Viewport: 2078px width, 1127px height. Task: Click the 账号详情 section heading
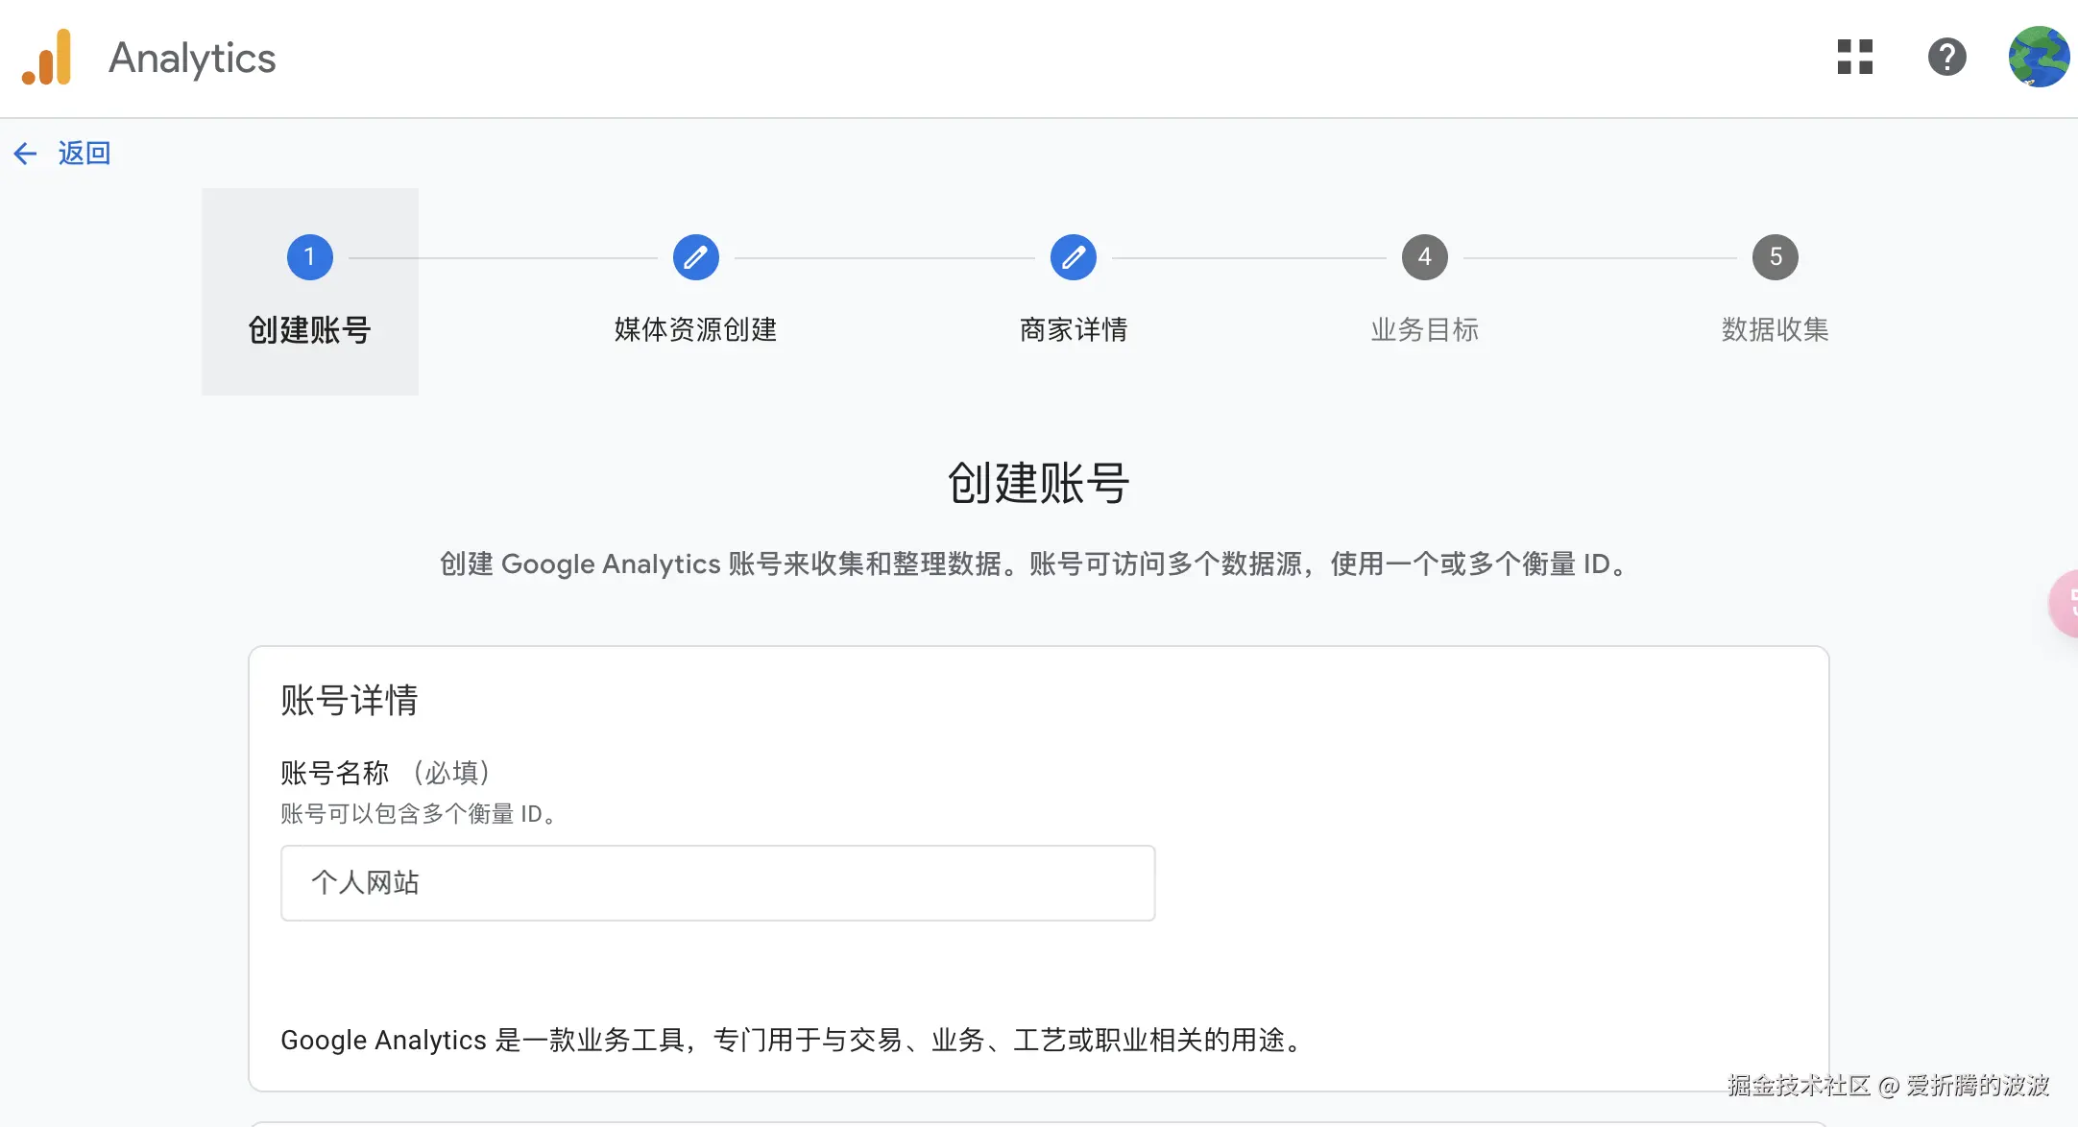(x=350, y=701)
